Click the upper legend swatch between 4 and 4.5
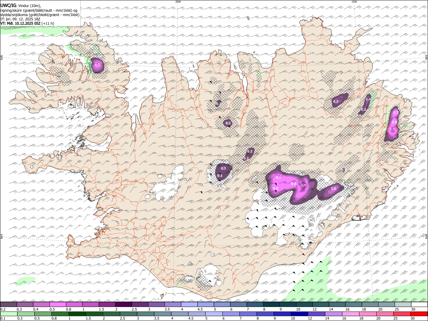The height and width of the screenshot is (321, 428). [x=189, y=304]
